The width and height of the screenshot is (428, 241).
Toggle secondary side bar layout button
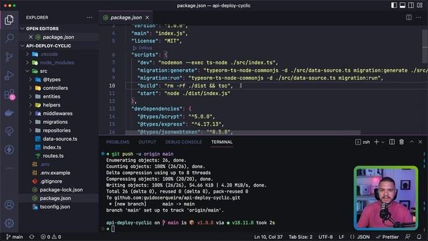coord(411,5)
